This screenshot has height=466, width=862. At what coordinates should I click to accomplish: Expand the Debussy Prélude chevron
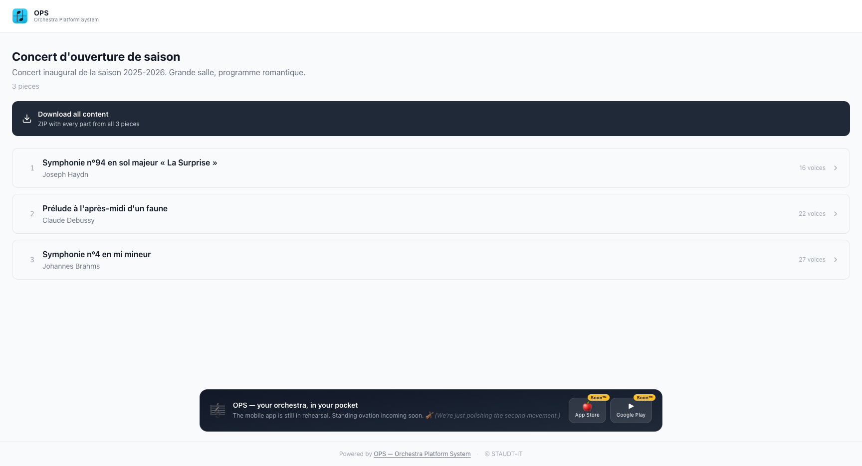coord(836,214)
